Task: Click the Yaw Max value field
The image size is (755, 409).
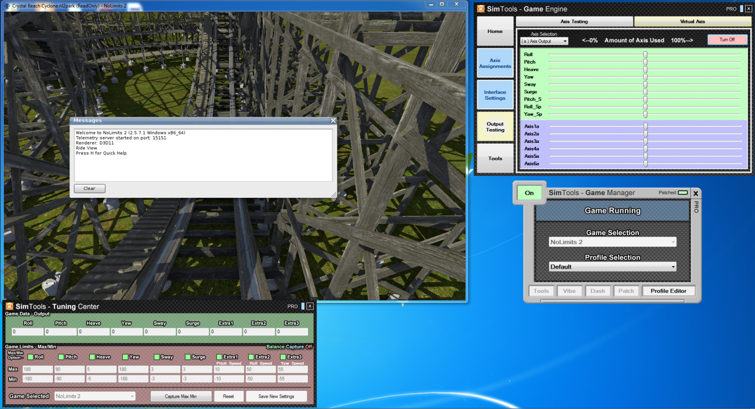Action: pyautogui.click(x=133, y=369)
